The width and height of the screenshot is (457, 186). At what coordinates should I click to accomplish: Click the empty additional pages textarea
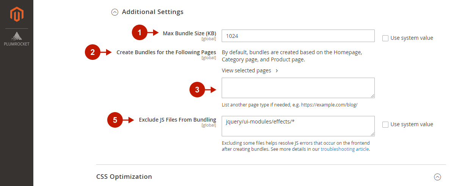point(298,88)
